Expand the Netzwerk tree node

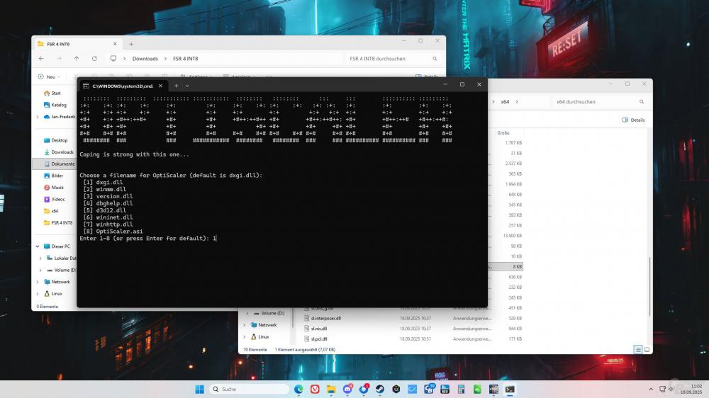point(40,281)
